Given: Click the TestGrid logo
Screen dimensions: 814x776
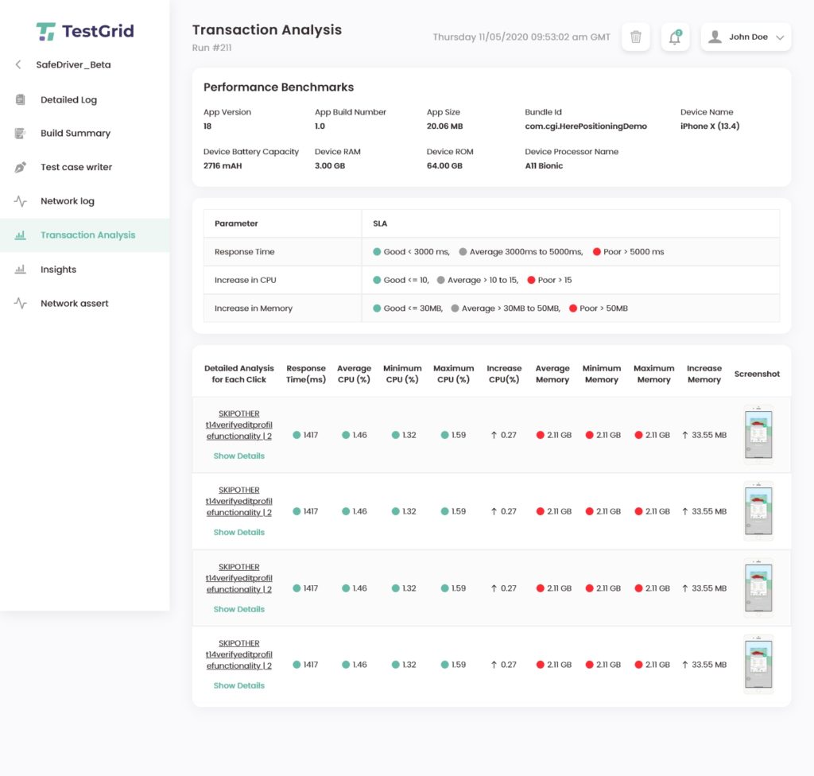Looking at the screenshot, I should point(84,30).
